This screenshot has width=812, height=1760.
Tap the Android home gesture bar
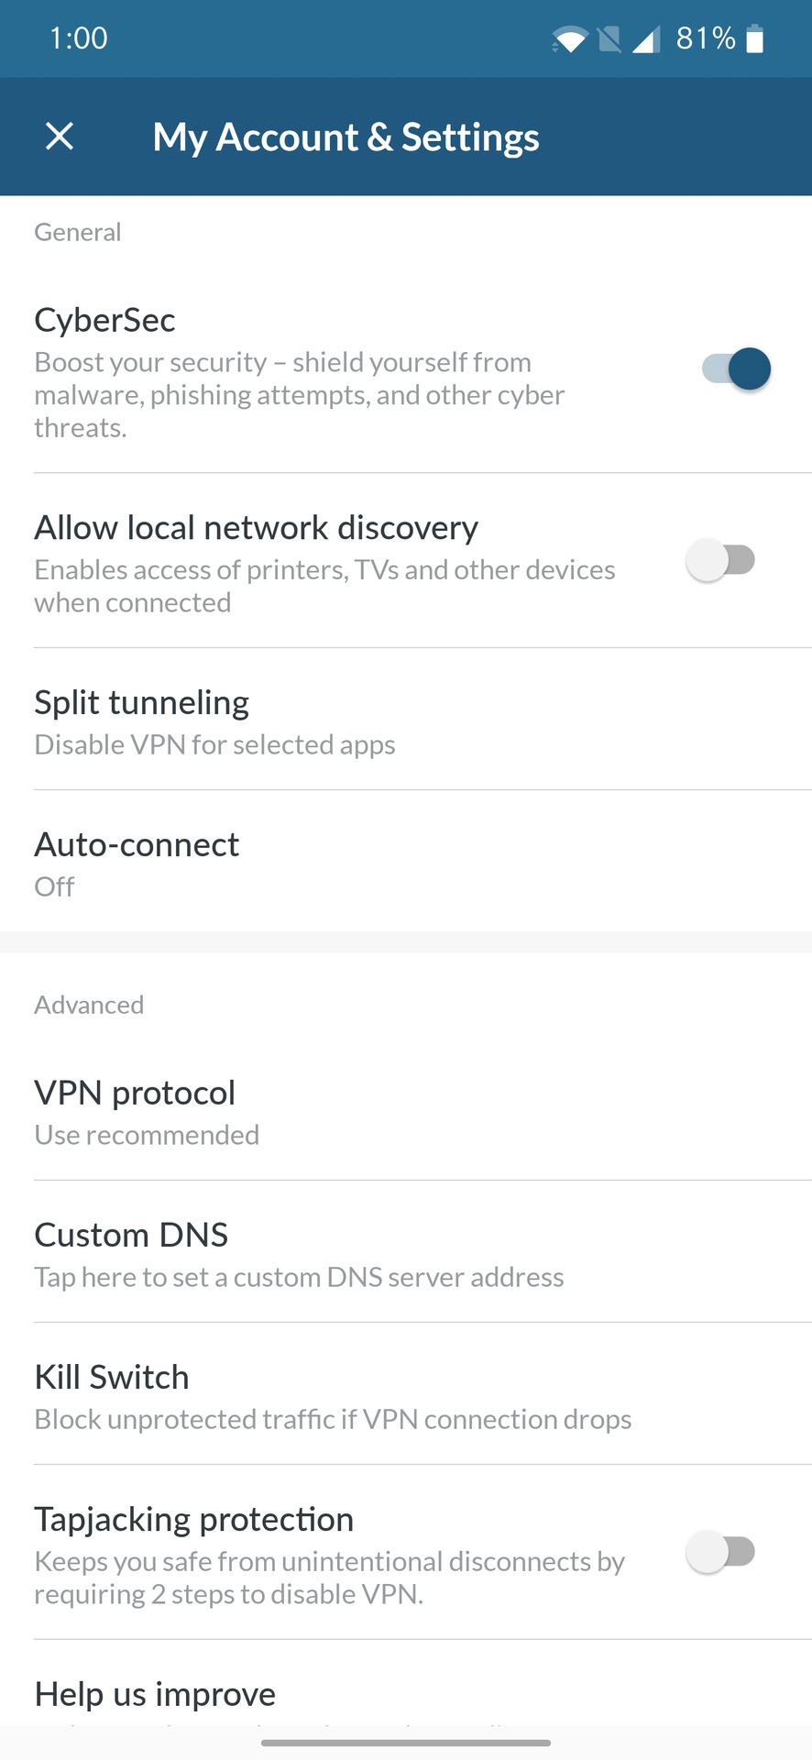click(x=406, y=1743)
